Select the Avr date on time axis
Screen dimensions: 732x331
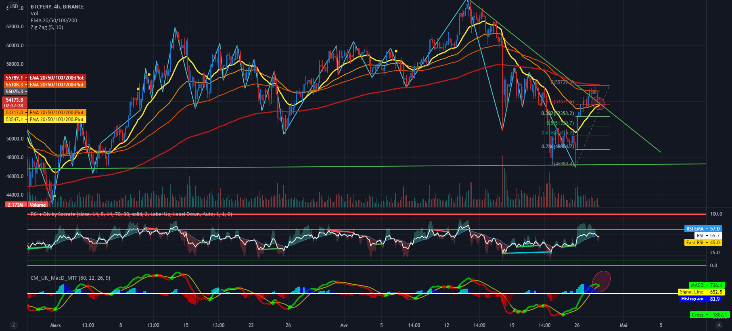[344, 325]
